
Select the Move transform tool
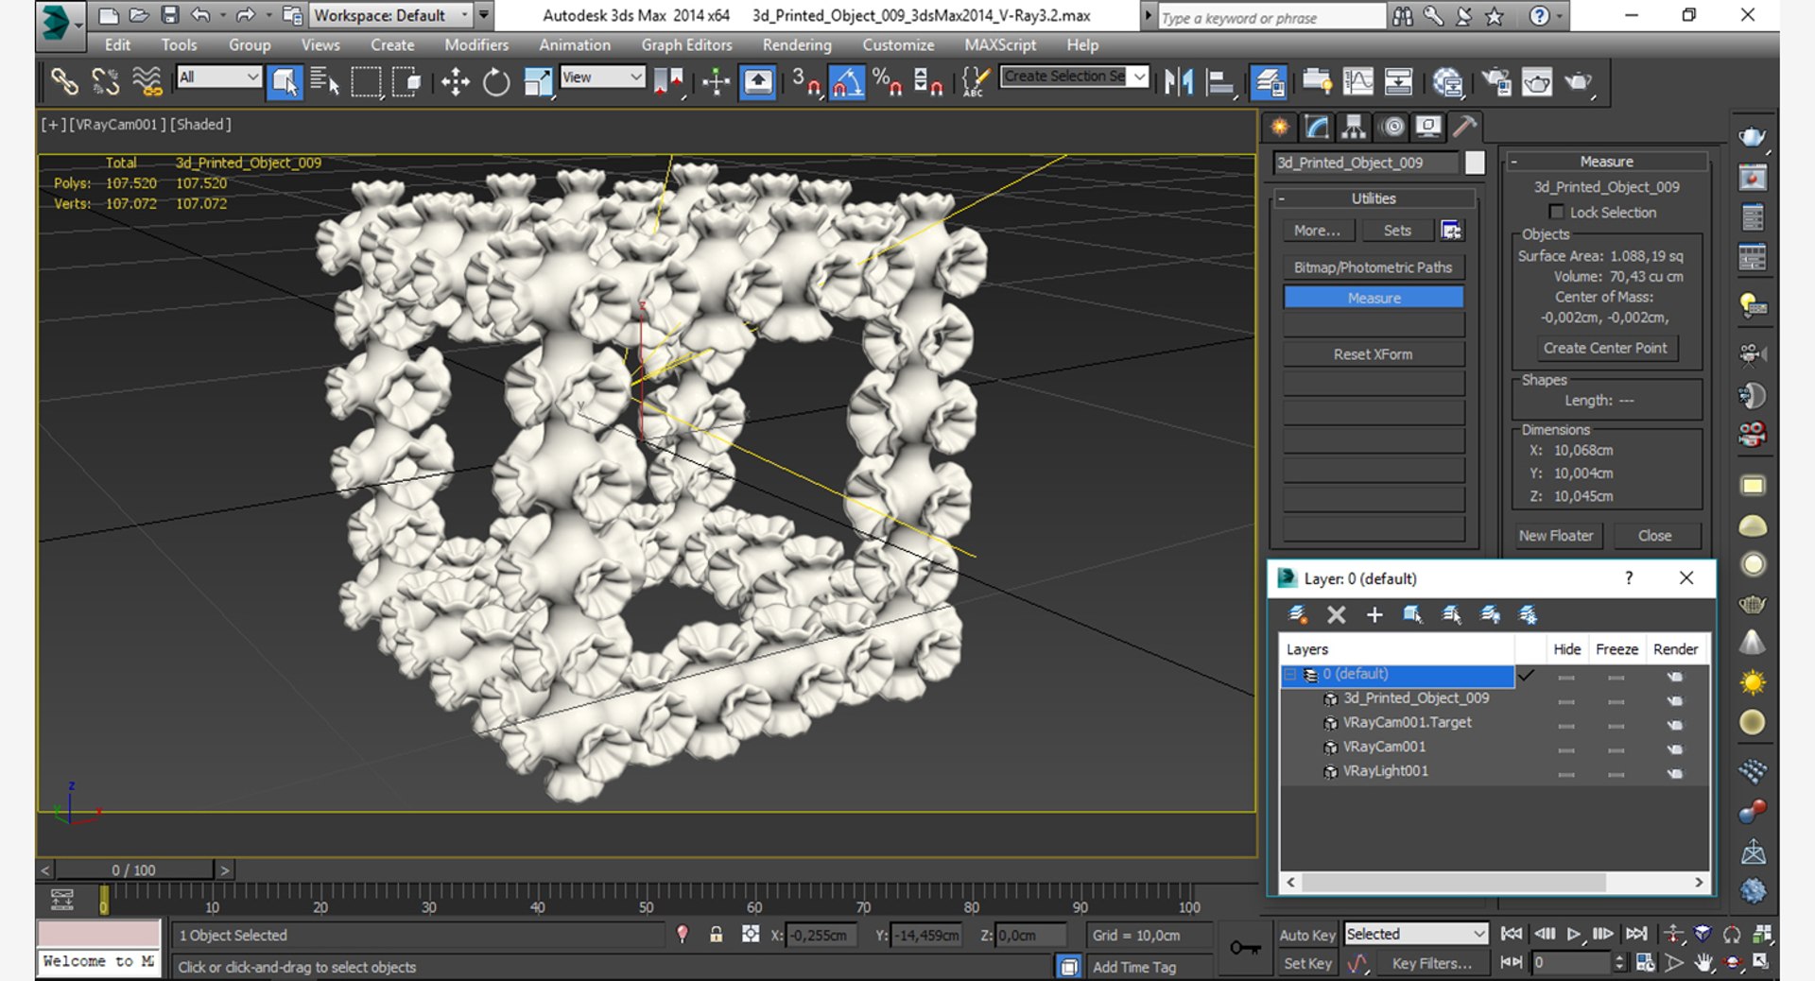(x=455, y=83)
